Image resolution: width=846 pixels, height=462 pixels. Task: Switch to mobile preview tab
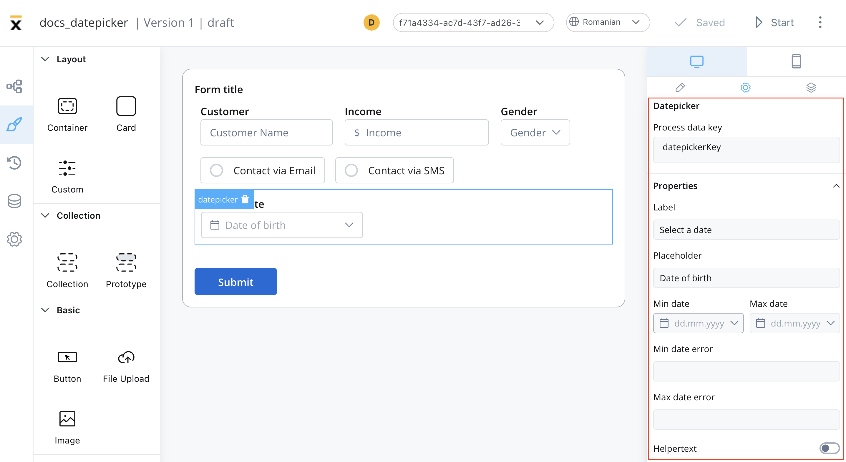pos(797,61)
